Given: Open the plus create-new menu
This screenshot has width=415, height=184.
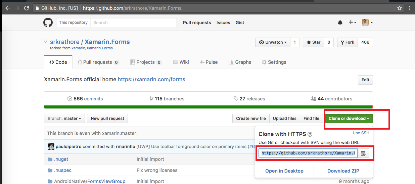Looking at the screenshot, I should [352, 22].
